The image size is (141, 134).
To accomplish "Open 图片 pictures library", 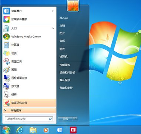I will pos(62,33).
